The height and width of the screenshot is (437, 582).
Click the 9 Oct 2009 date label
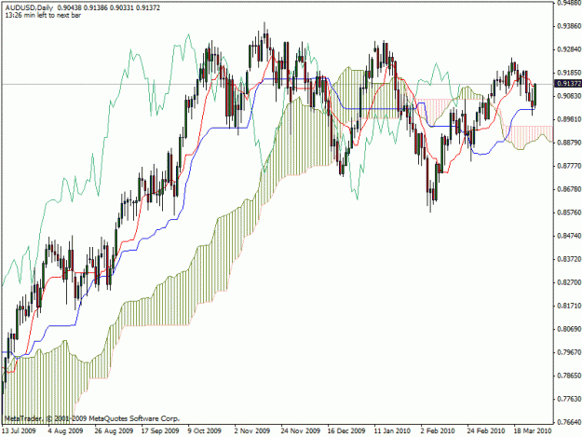coord(205,430)
